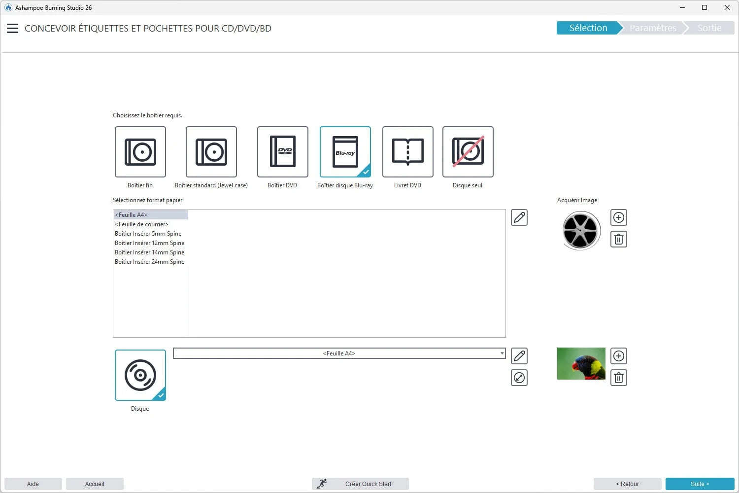Image resolution: width=739 pixels, height=493 pixels.
Task: Choose the Boîtier standard (Jewel case) icon
Action: click(211, 152)
